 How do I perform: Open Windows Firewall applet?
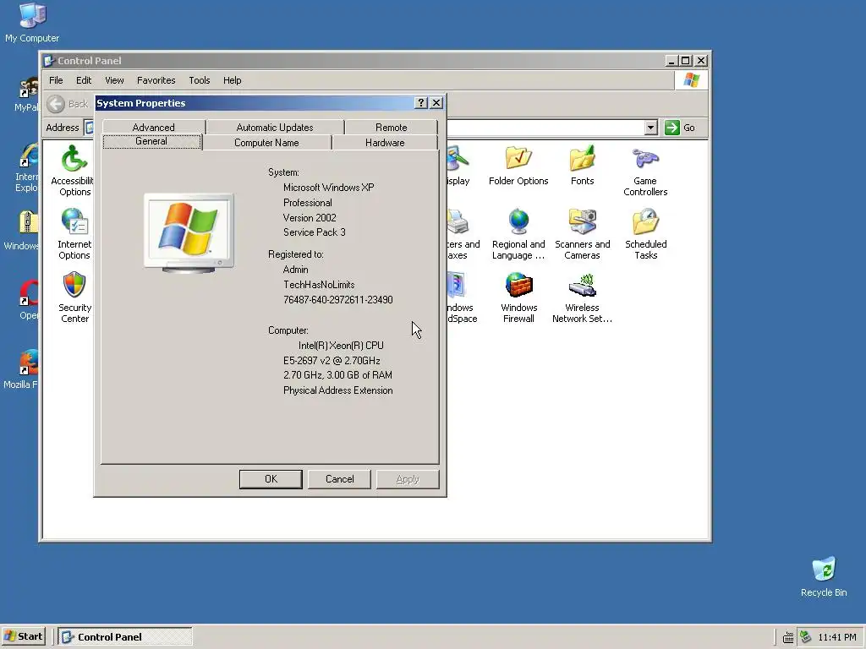click(518, 298)
